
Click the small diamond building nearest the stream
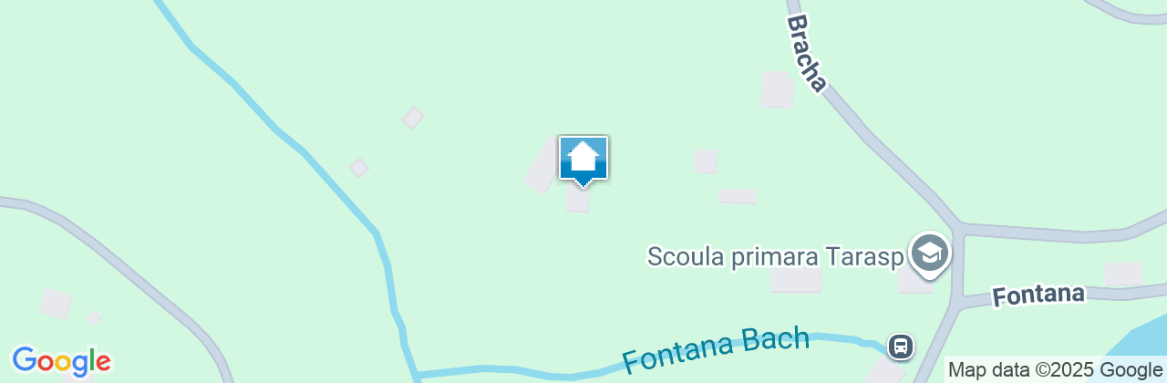[x=359, y=169]
